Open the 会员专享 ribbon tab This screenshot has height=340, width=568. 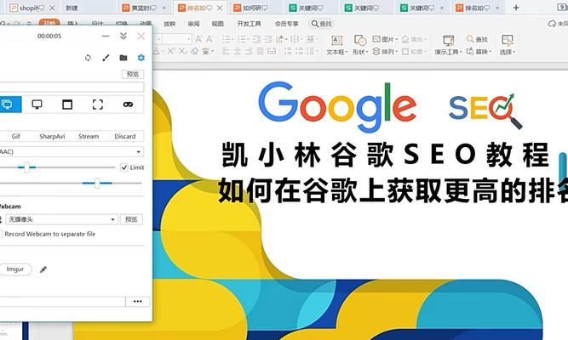pyautogui.click(x=286, y=24)
